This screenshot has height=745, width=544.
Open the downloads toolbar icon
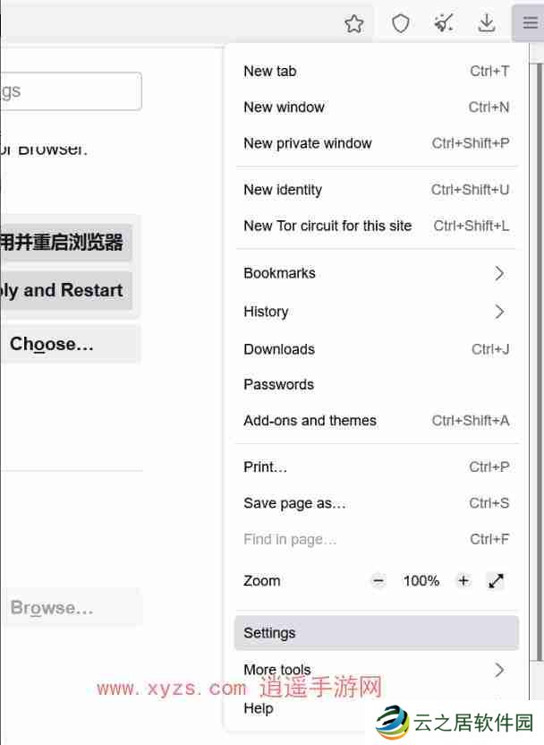tap(486, 24)
